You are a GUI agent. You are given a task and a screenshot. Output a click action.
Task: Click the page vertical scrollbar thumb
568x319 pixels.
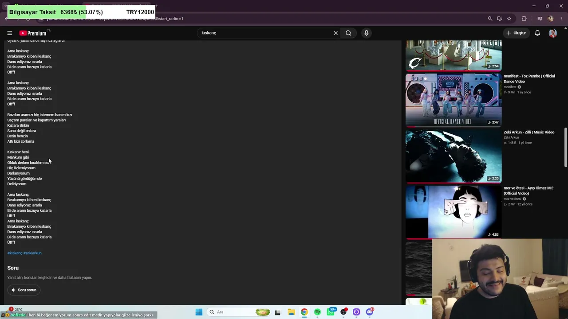point(565,148)
